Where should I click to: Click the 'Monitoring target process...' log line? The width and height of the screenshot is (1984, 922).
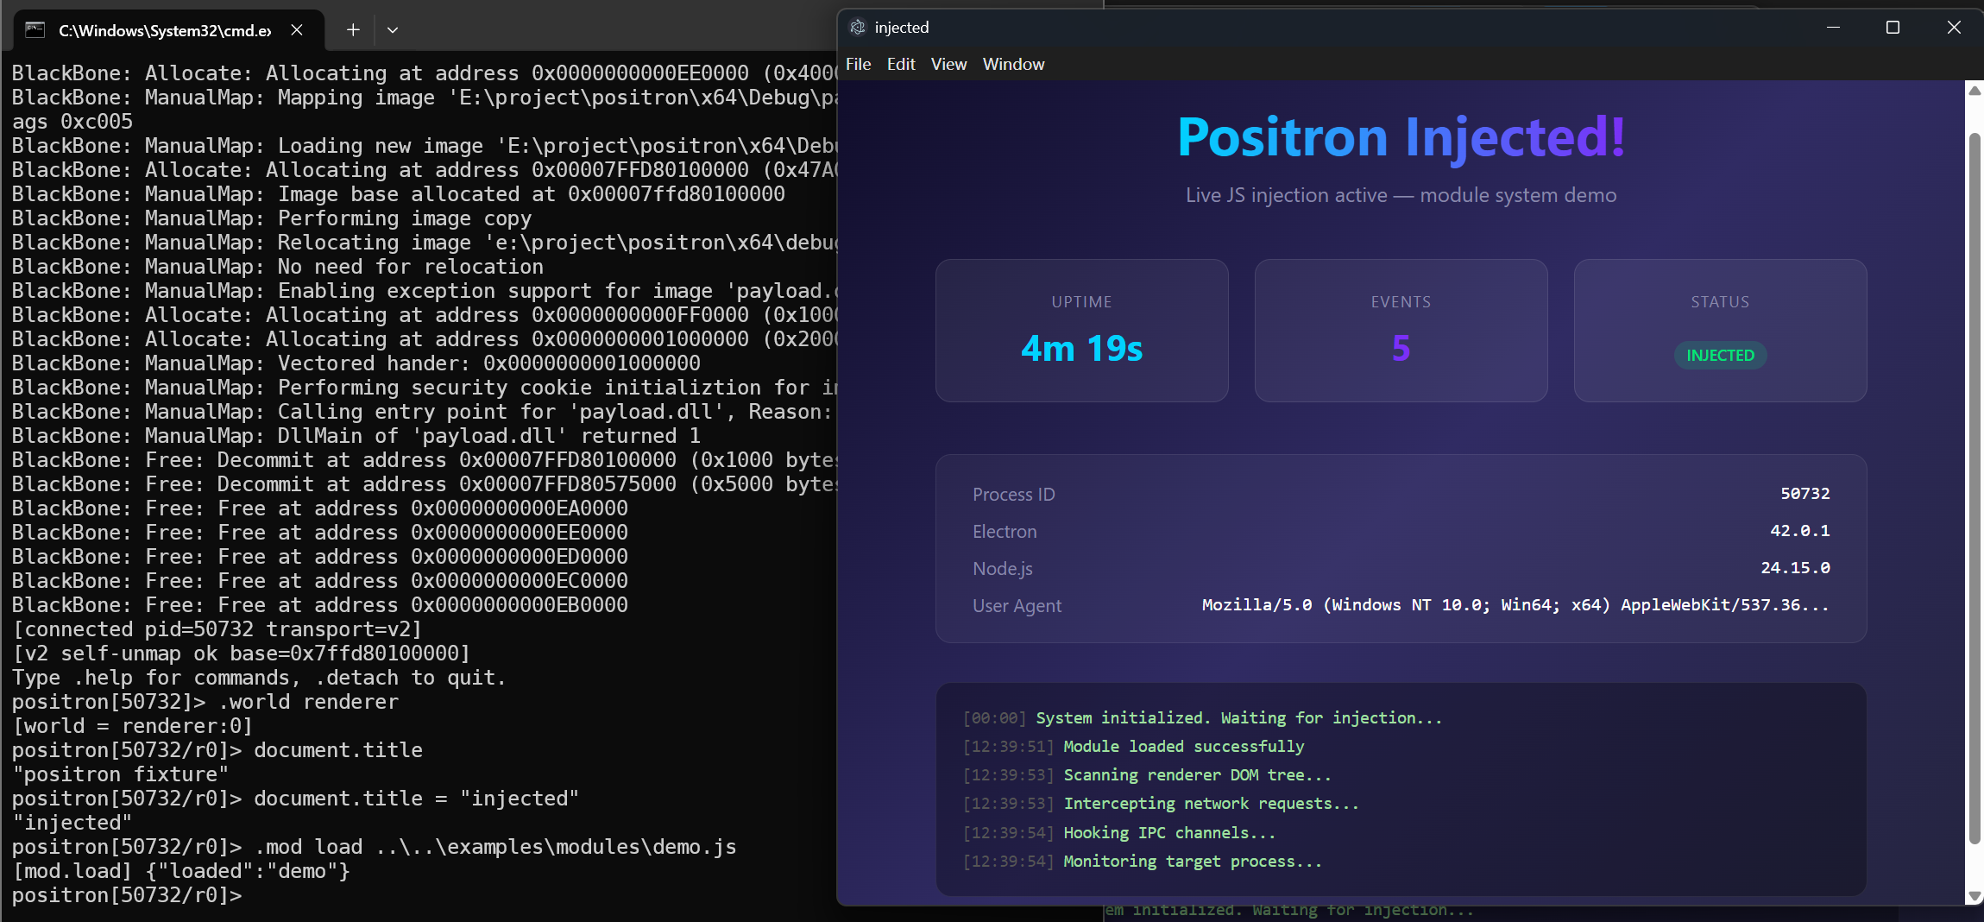tap(1192, 862)
